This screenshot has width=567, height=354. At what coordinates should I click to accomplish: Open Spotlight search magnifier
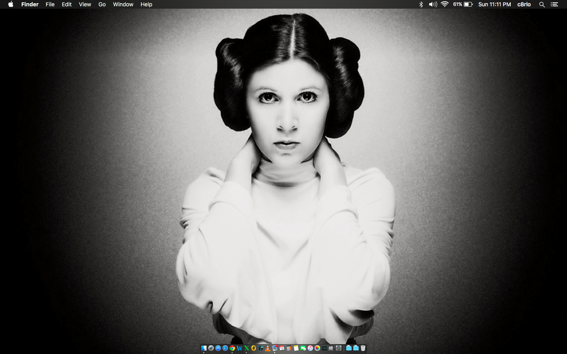[x=542, y=4]
